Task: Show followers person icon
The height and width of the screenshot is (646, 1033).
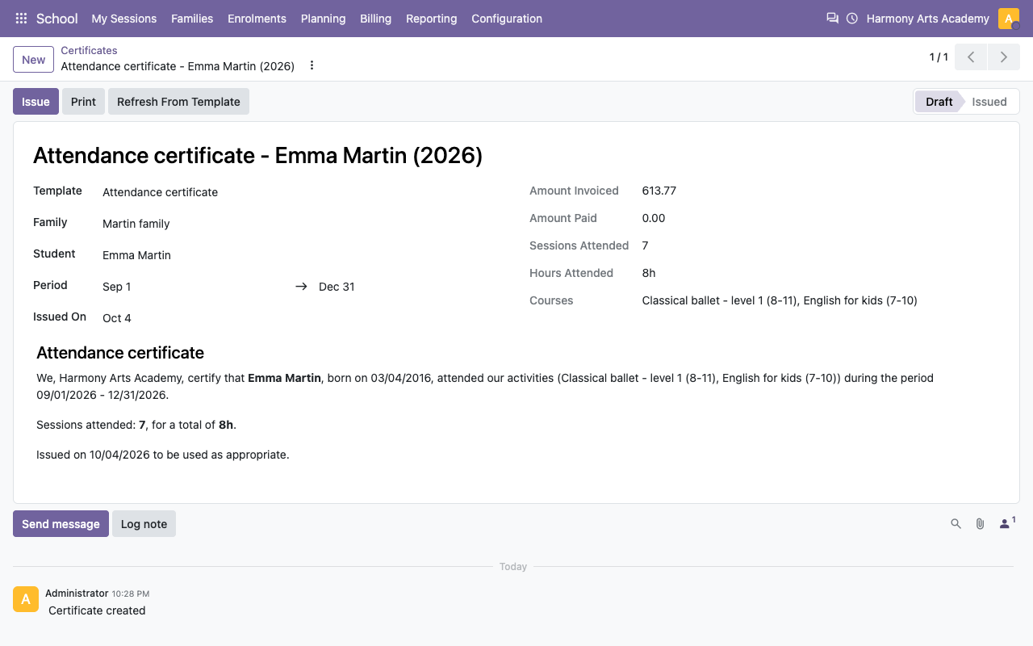Action: point(1006,523)
